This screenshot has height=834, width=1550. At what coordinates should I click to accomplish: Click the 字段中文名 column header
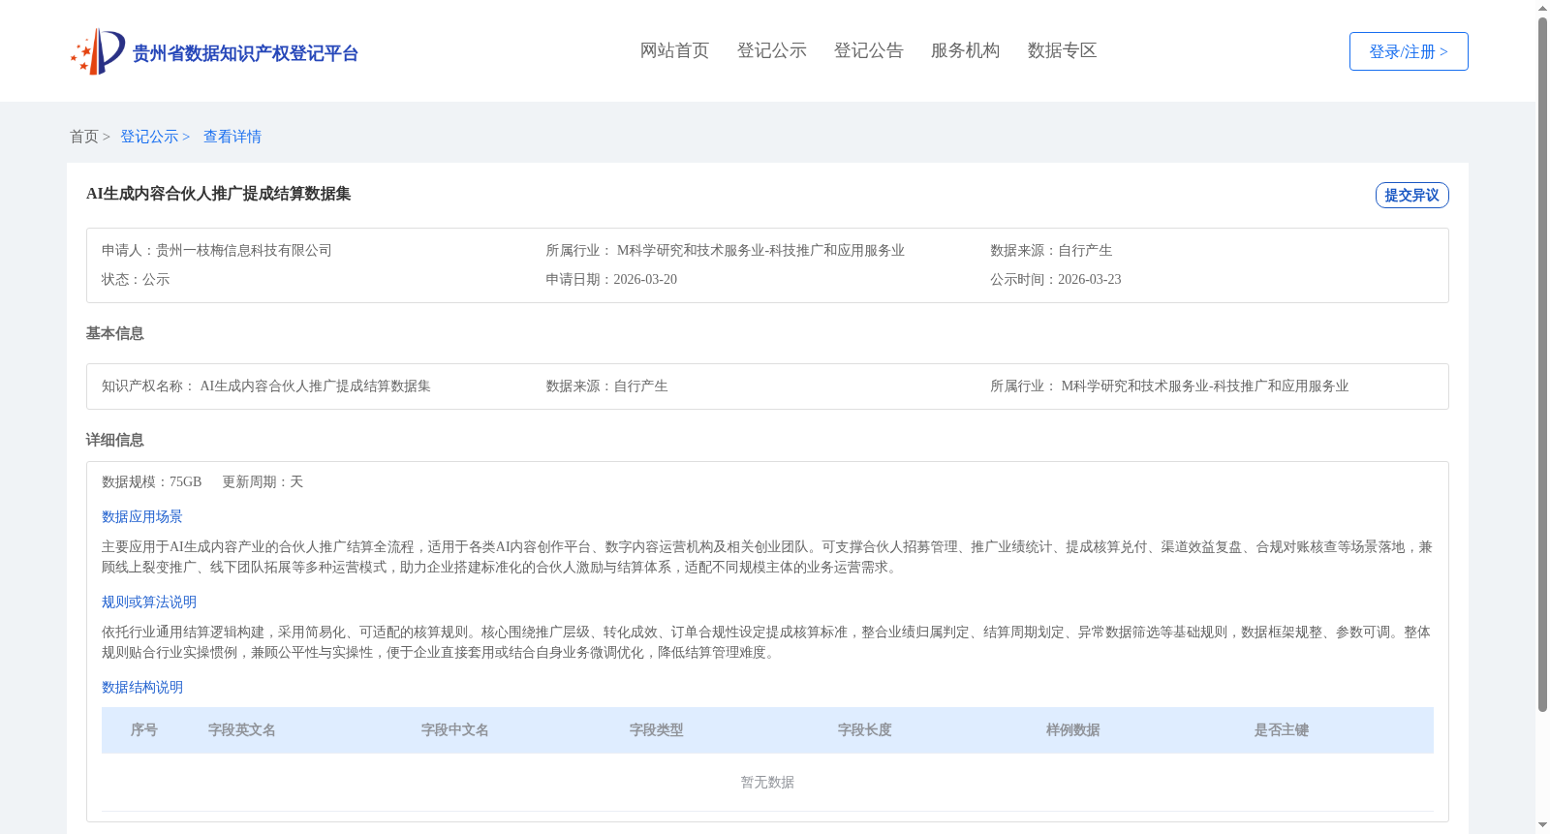(455, 729)
